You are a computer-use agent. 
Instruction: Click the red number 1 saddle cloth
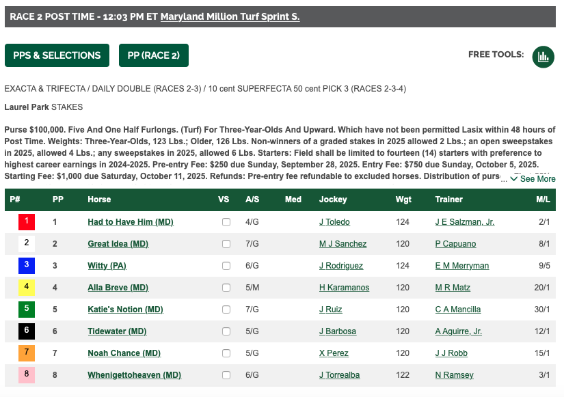coord(27,222)
